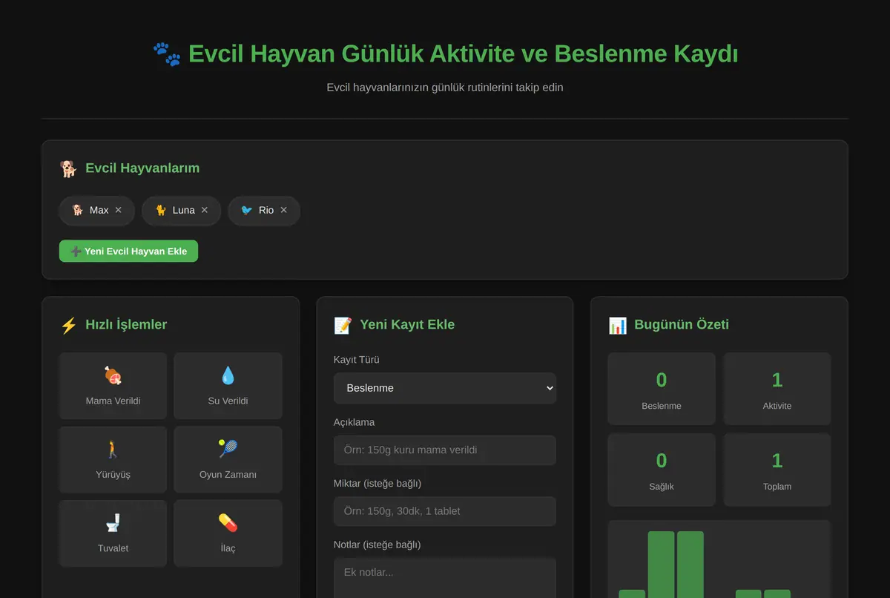Click the 'Hızlı İşlemler' heading
The image size is (890, 598).
click(126, 324)
